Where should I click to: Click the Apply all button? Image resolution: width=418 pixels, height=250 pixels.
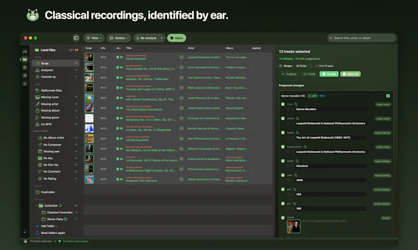(x=350, y=74)
